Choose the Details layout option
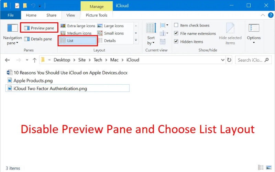The width and height of the screenshot is (275, 172). coord(107,41)
